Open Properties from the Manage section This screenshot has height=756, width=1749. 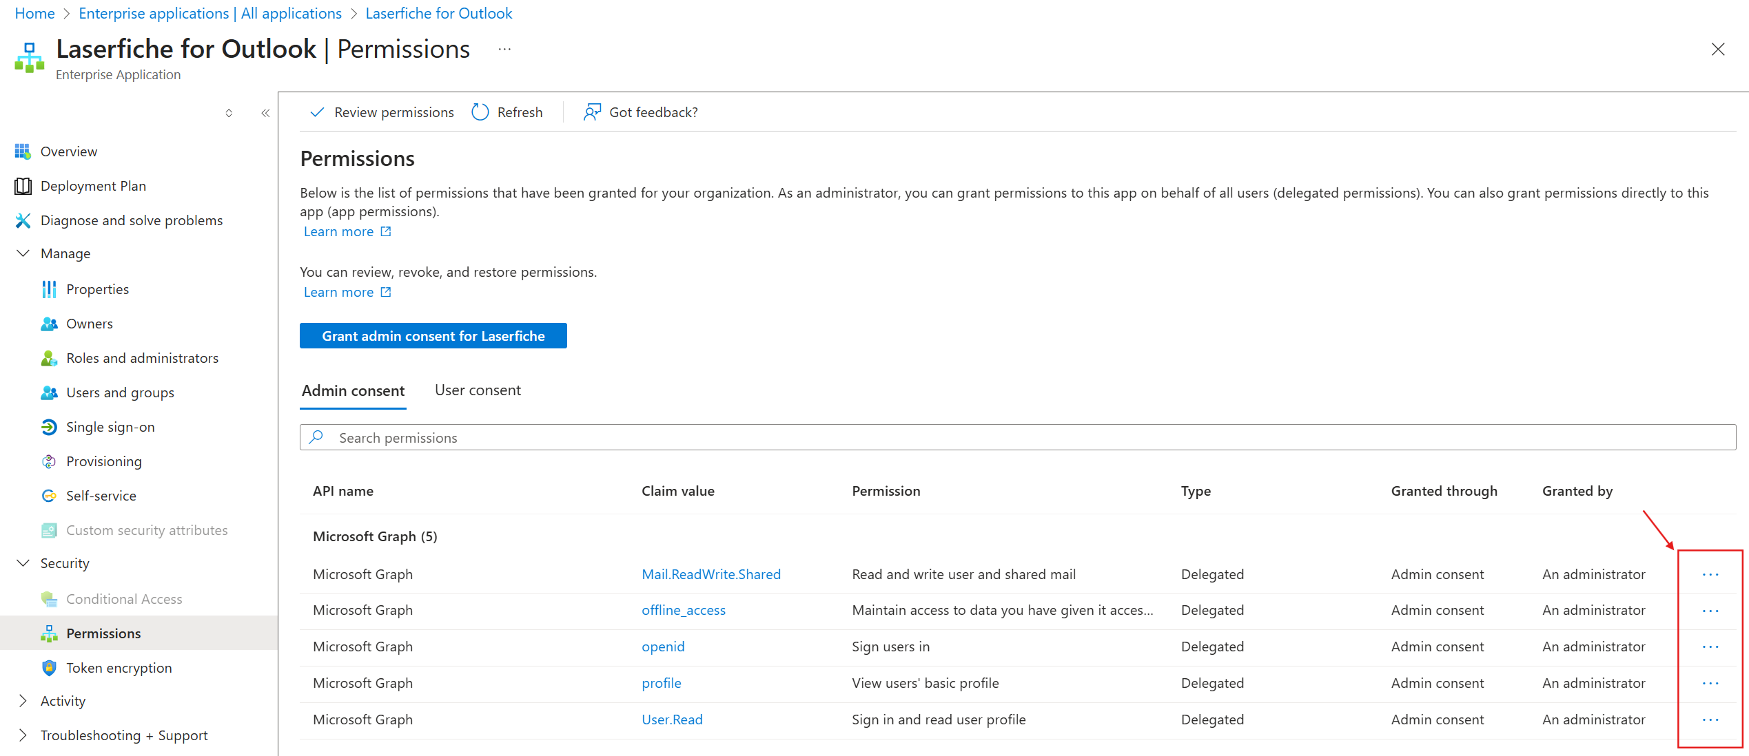click(97, 289)
